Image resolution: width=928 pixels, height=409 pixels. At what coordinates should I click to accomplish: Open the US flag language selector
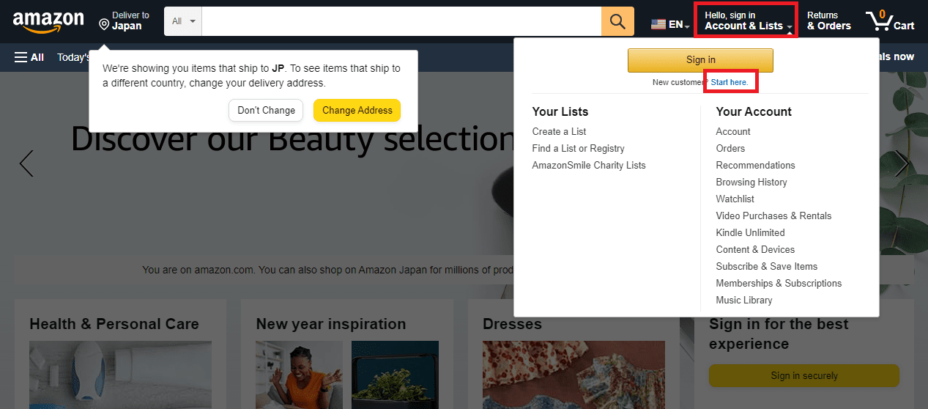670,24
